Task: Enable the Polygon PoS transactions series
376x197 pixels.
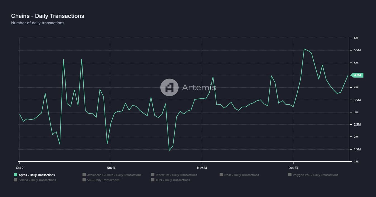Action: point(316,175)
